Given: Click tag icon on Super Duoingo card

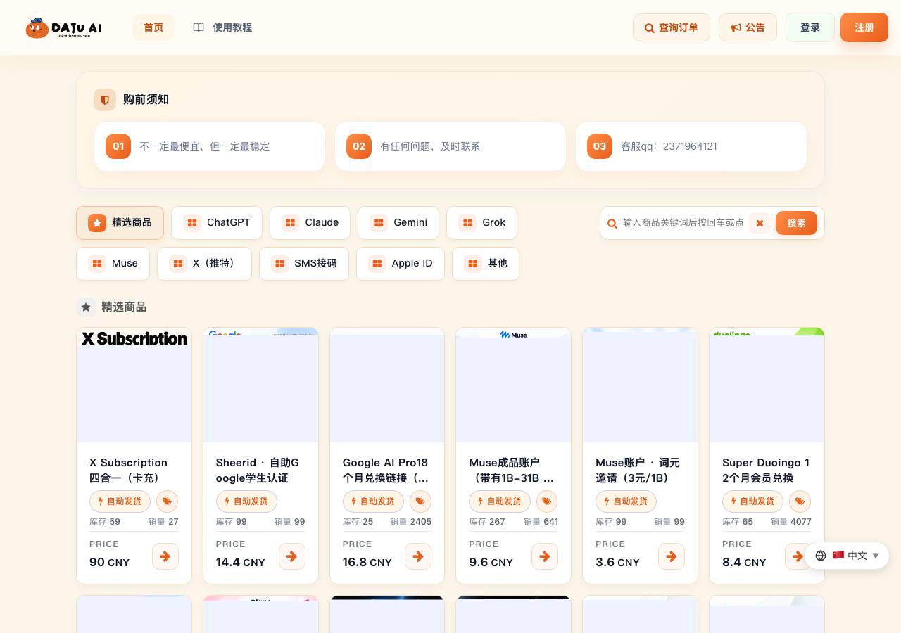Looking at the screenshot, I should [800, 501].
